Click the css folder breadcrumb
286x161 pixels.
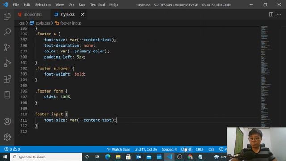click(22, 23)
